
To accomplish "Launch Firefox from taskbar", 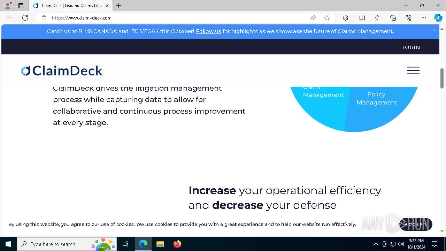I will point(177,244).
